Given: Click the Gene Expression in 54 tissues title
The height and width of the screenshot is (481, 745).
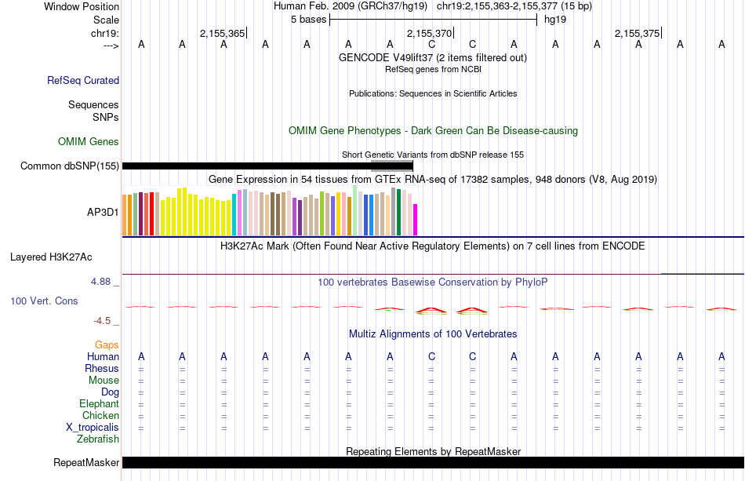Looking at the screenshot, I should pyautogui.click(x=433, y=179).
